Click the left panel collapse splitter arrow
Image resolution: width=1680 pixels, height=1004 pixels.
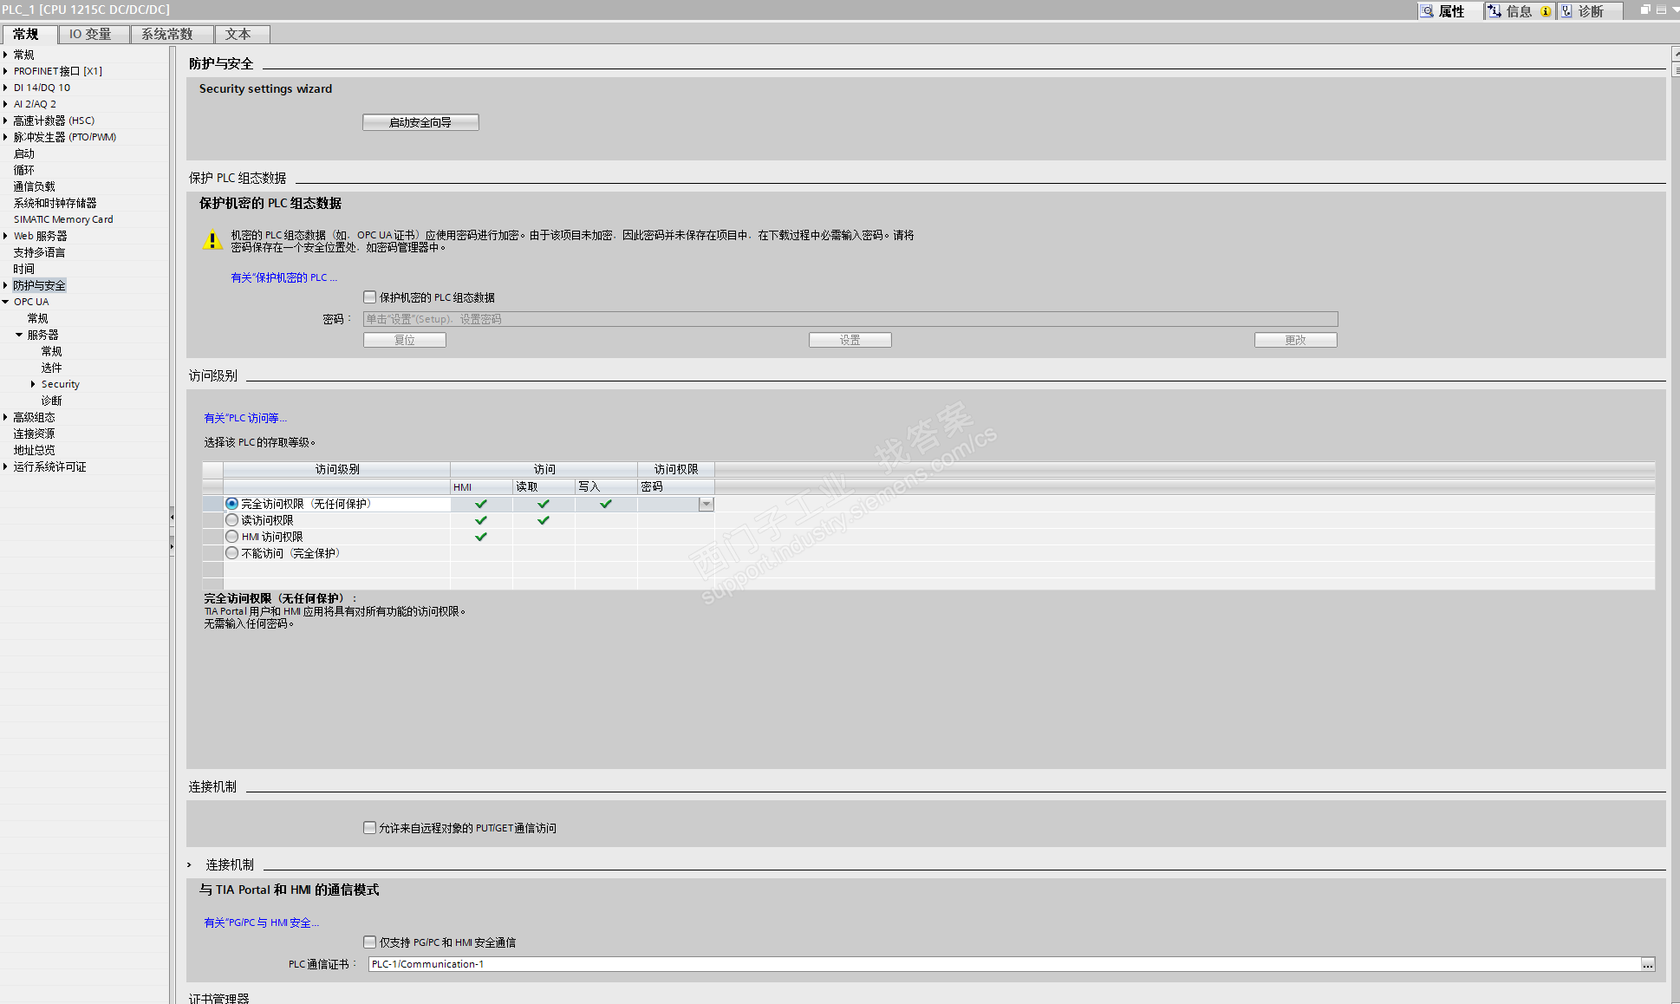pos(172,517)
